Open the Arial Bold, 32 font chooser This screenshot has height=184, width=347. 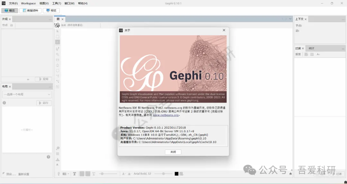click(142, 174)
